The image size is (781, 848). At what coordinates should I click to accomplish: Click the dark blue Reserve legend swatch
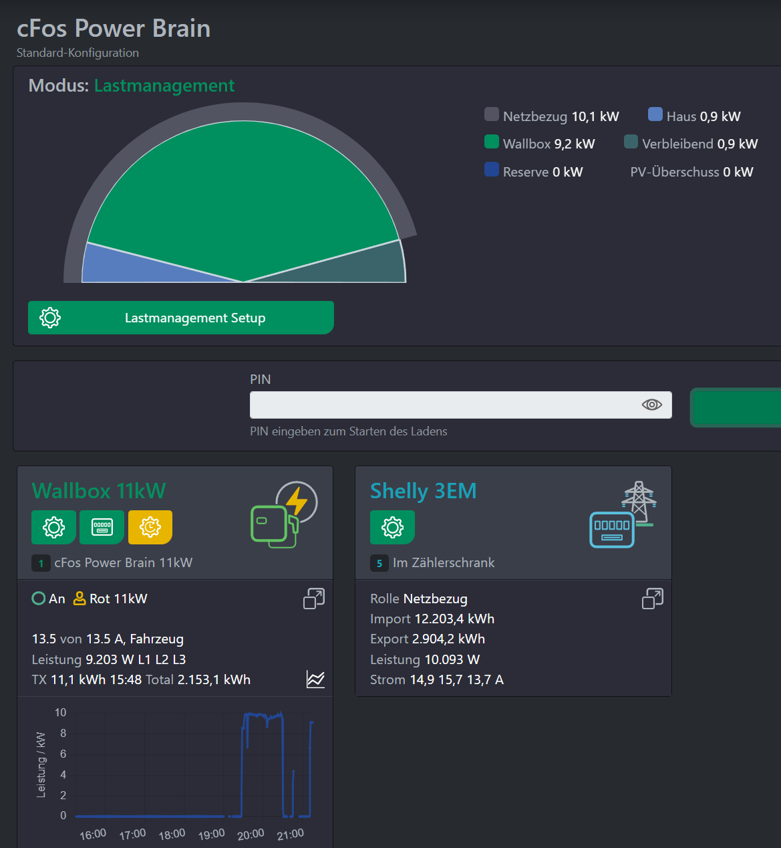click(x=492, y=170)
